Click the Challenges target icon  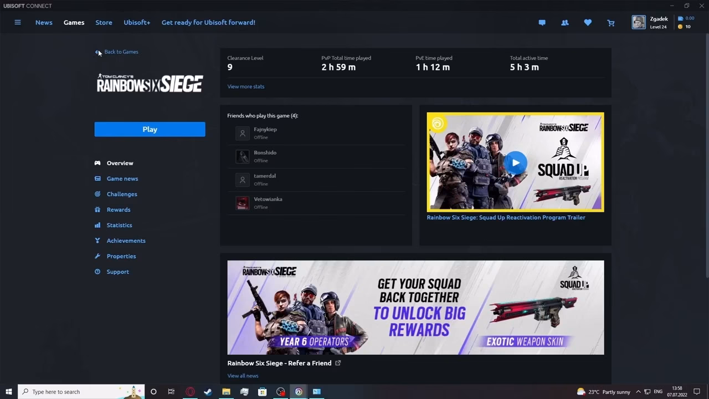[x=97, y=194]
